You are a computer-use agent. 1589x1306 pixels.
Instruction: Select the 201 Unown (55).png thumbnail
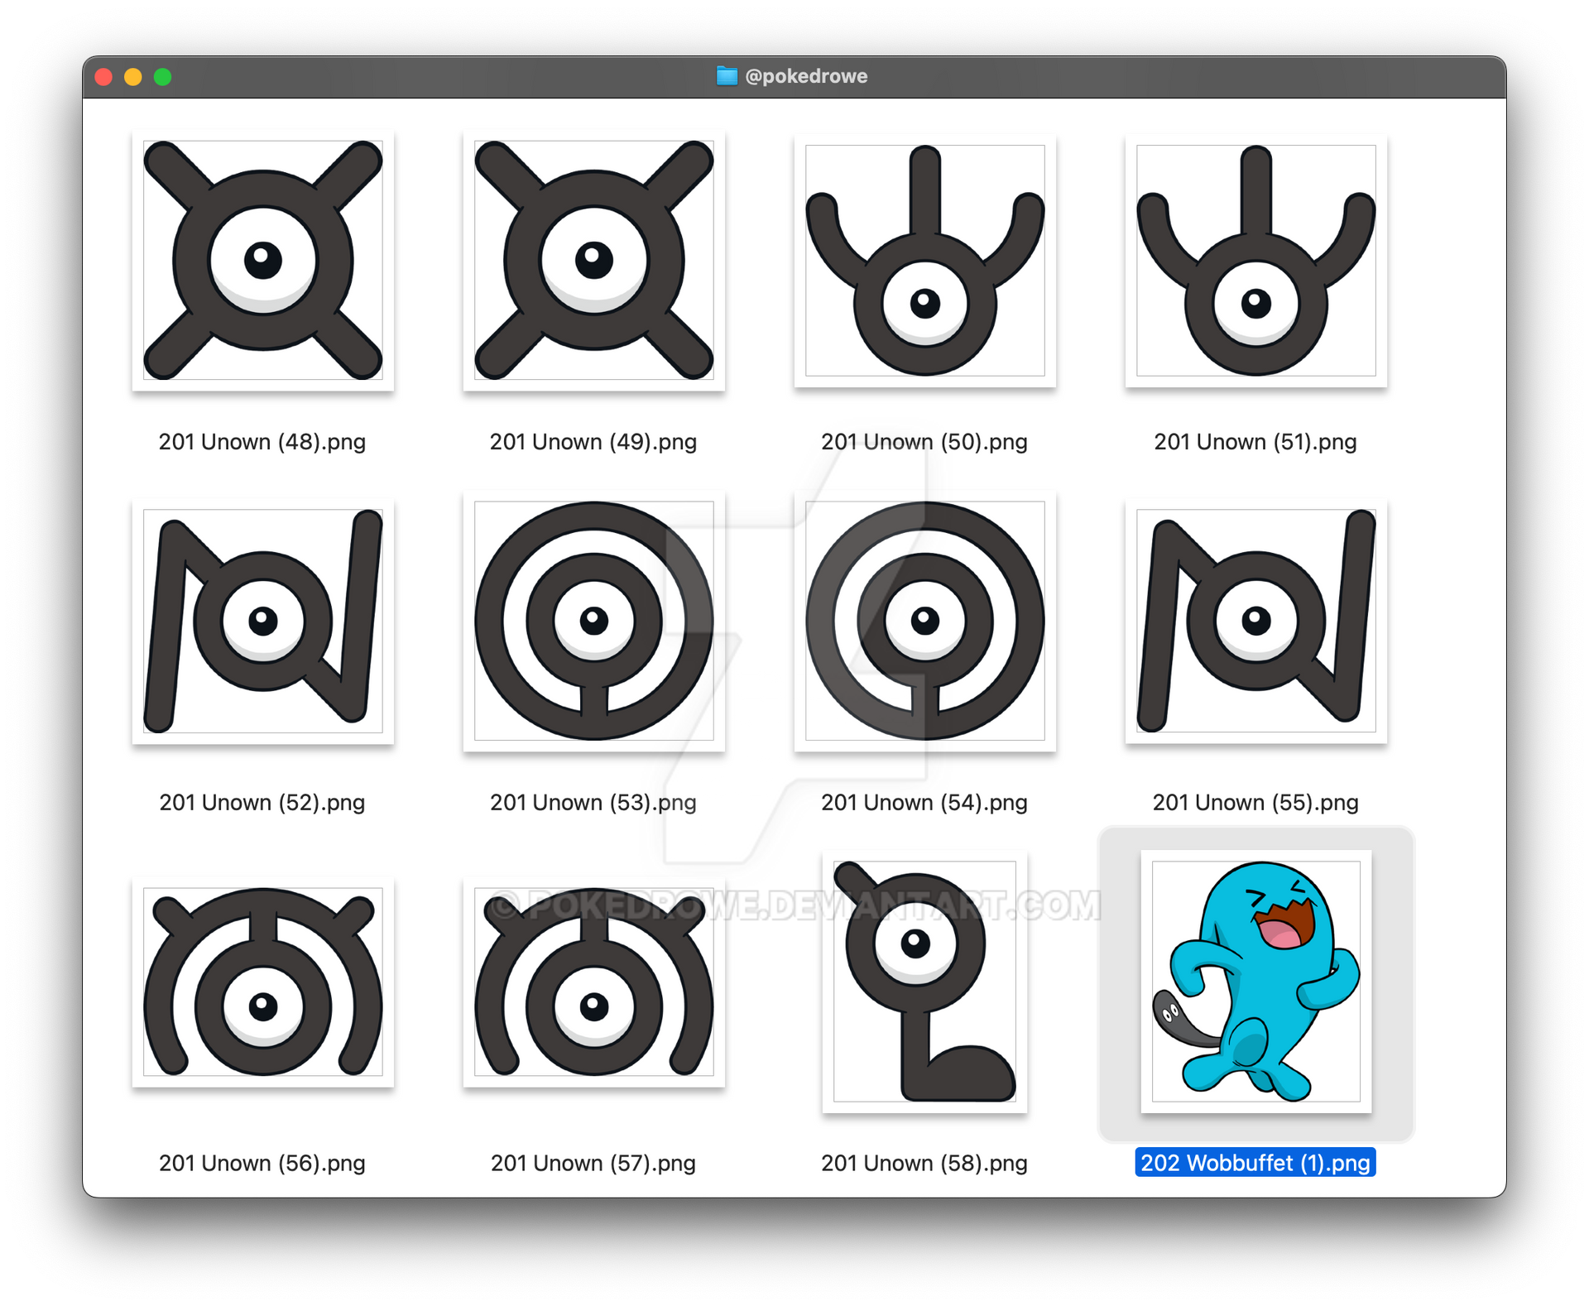tap(1255, 621)
